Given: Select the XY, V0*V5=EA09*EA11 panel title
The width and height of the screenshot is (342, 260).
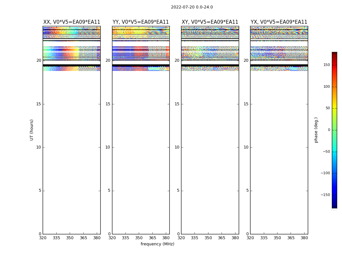Looking at the screenshot, I should [210, 22].
